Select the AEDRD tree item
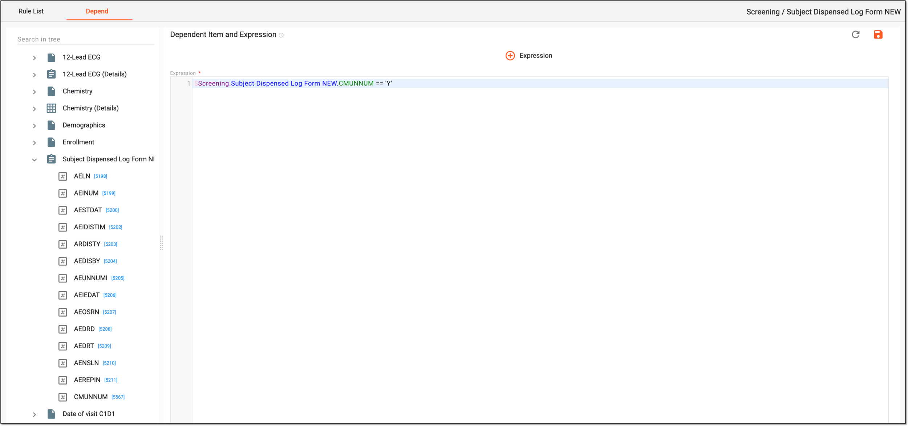The width and height of the screenshot is (908, 426). tap(84, 329)
